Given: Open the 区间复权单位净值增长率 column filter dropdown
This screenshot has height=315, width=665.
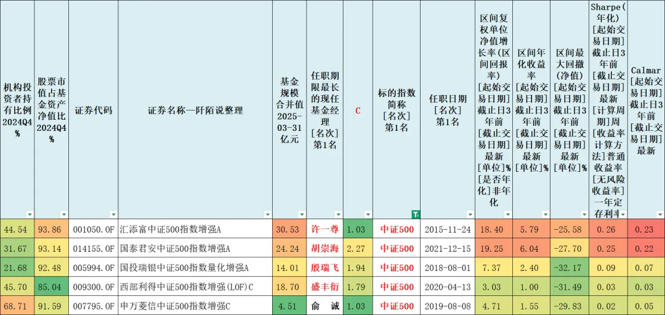Looking at the screenshot, I should click(507, 214).
